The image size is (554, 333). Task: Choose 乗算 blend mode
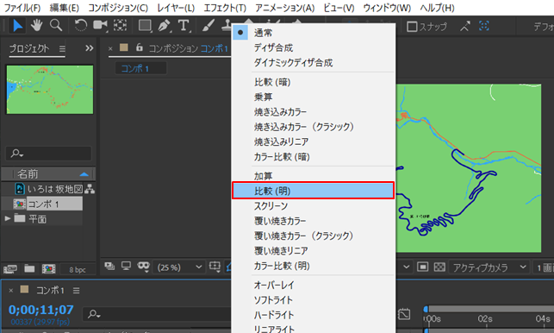tap(313, 97)
